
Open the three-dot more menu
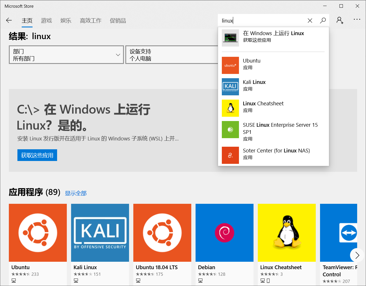(x=357, y=19)
